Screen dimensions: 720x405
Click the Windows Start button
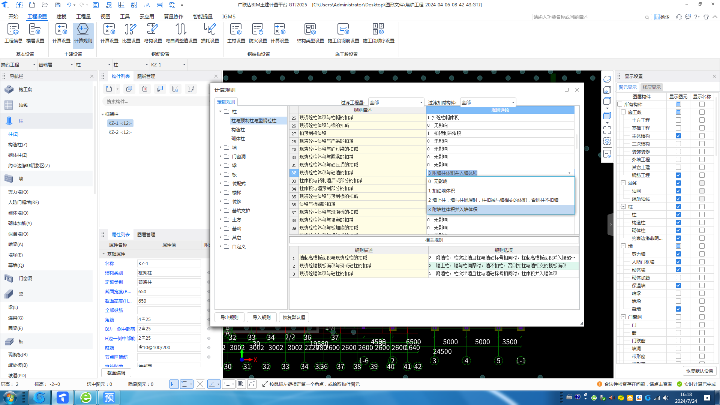tap(9, 397)
